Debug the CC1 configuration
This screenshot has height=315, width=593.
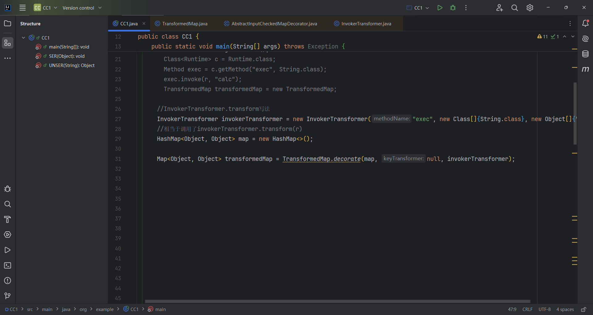pyautogui.click(x=453, y=8)
